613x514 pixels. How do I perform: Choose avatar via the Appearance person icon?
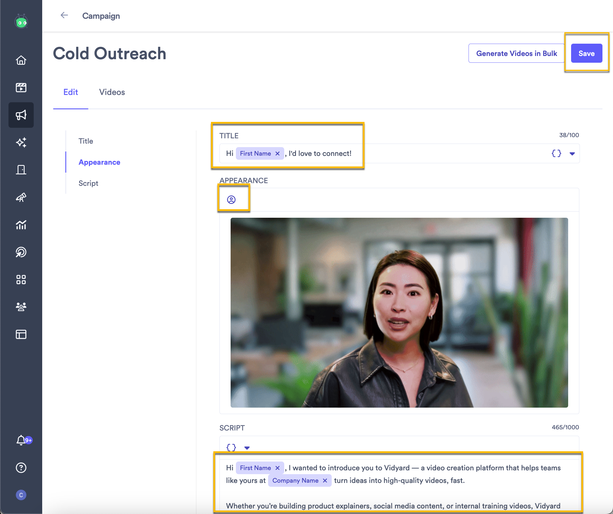pos(231,200)
